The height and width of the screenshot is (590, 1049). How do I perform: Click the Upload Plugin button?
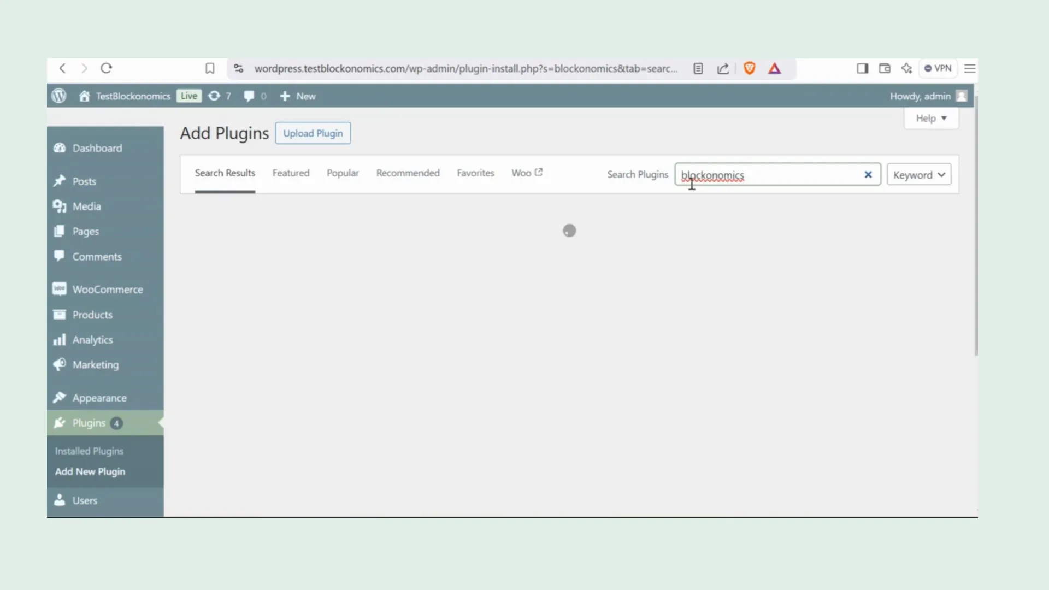click(x=313, y=133)
